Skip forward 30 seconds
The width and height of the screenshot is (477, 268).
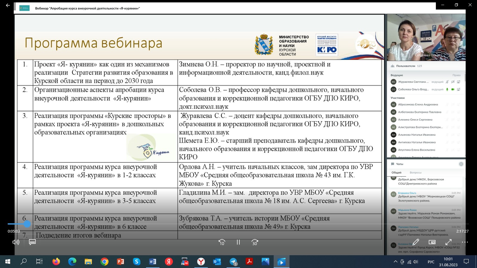[255, 242]
